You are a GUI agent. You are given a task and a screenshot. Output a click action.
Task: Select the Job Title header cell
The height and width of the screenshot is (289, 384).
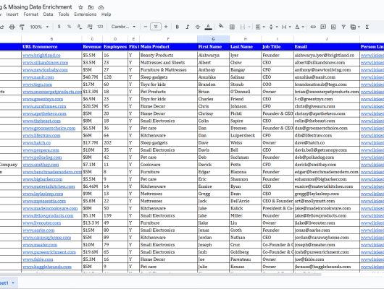(x=277, y=47)
